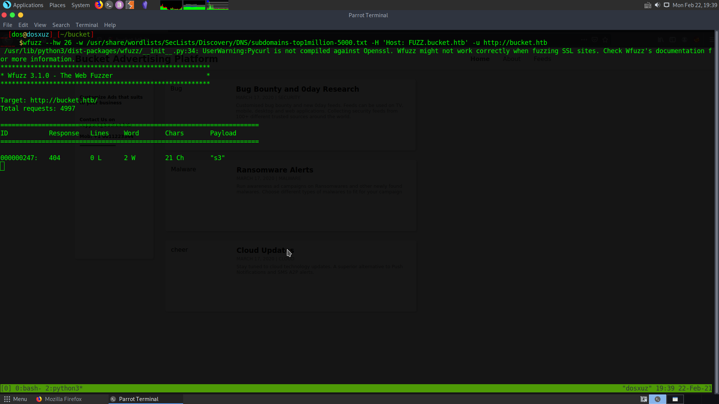Screen dimensions: 719x404
Task: Click the clock showing Mon Feb 22
Action: point(695,5)
